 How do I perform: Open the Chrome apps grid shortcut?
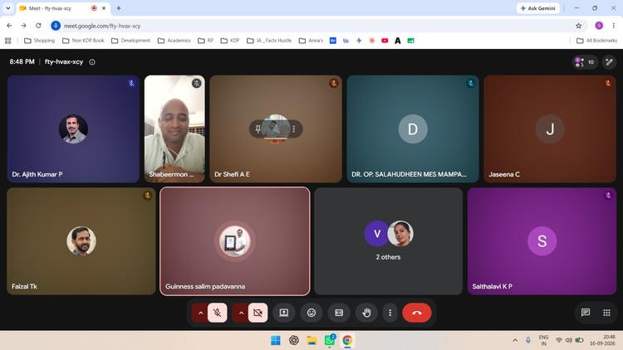click(x=8, y=41)
